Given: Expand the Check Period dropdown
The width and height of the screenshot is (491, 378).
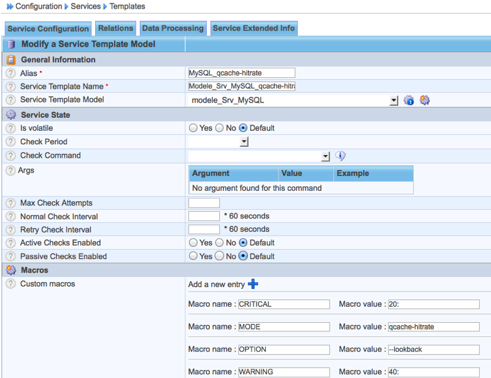Looking at the screenshot, I should tap(244, 142).
